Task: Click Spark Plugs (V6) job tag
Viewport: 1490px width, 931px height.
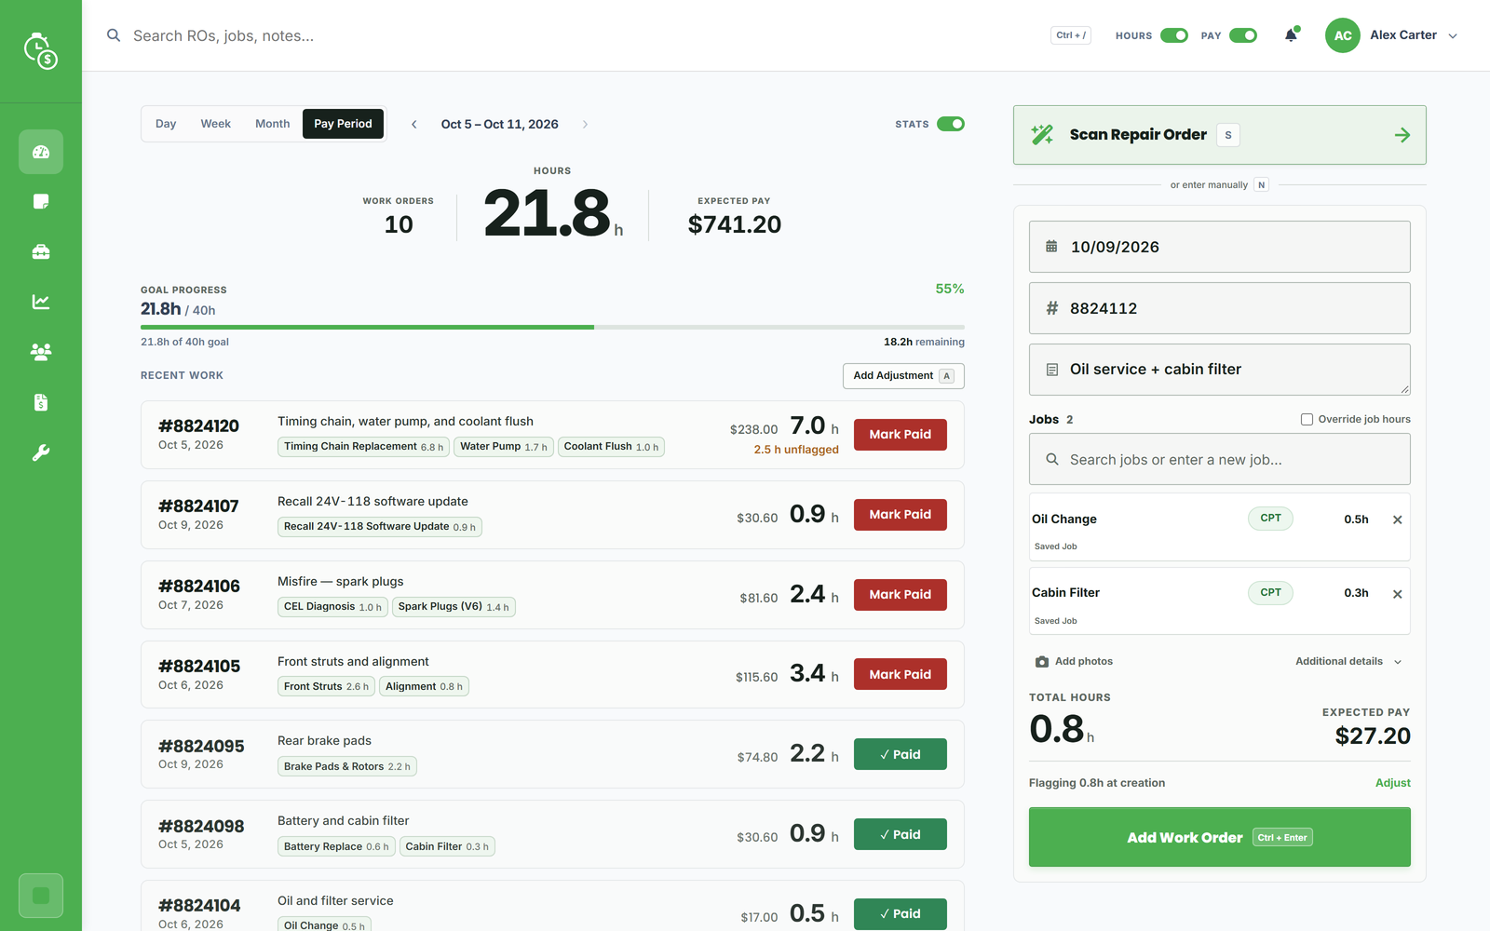Action: 454,607
